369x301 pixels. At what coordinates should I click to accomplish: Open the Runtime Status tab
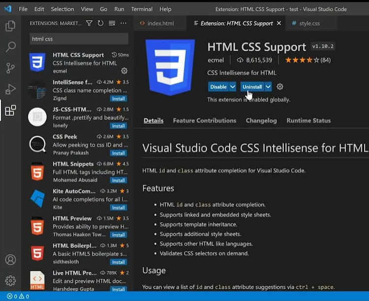tap(308, 121)
